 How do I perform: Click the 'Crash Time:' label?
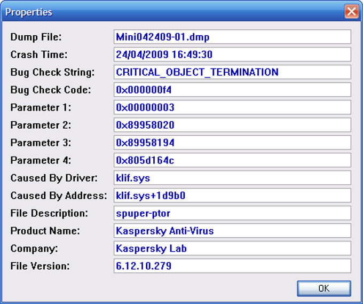39,54
